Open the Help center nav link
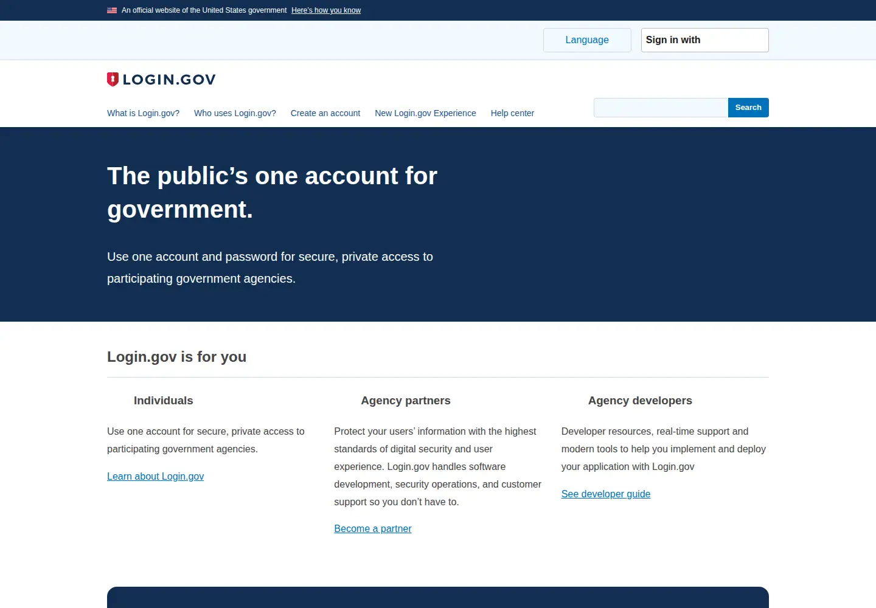Viewport: 876px width, 608px height. [512, 113]
